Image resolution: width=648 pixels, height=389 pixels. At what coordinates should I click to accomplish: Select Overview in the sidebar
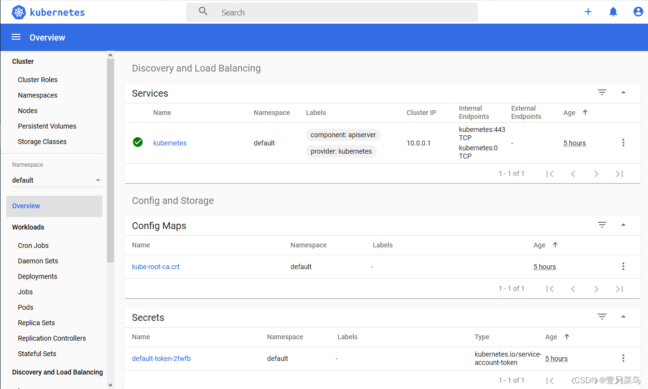click(54, 206)
